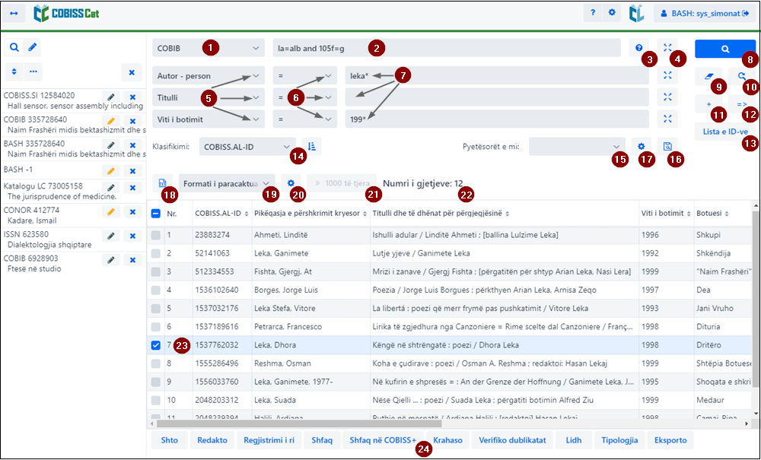Open the Pyetësorët e mi dropdown

577,147
